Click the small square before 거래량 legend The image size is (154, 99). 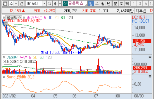[4, 57]
